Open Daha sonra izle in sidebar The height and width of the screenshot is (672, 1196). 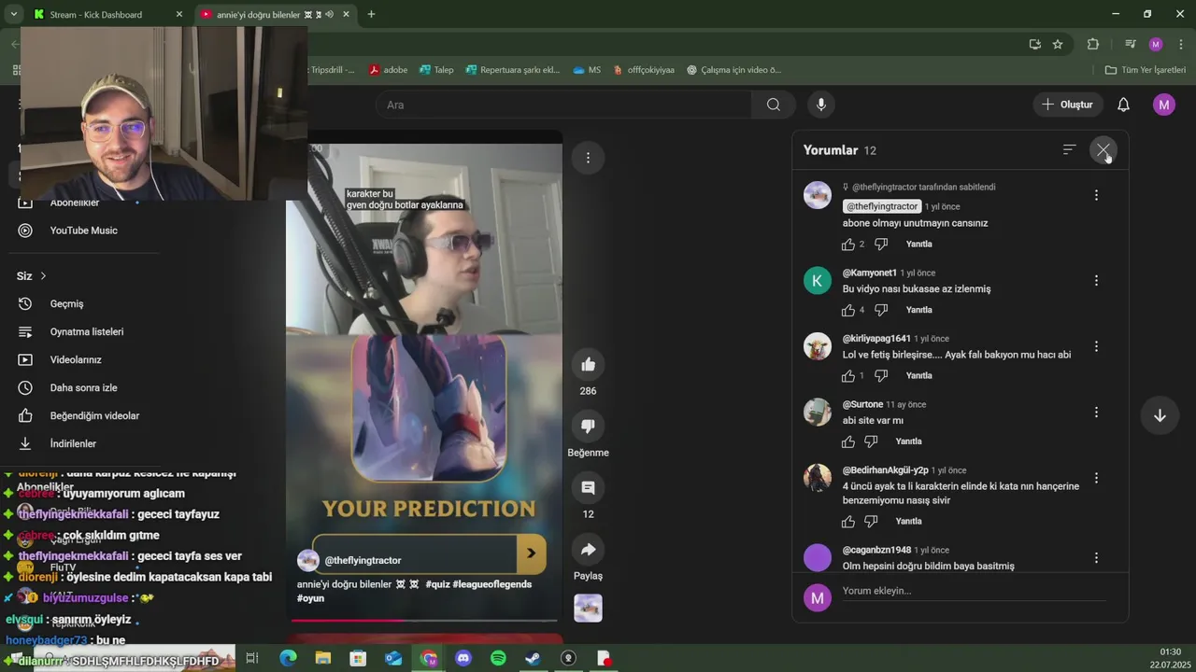click(84, 387)
